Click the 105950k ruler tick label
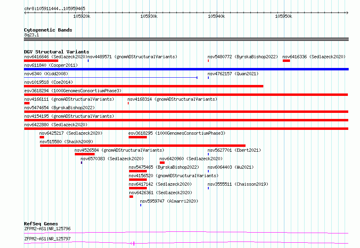 tap(284, 16)
